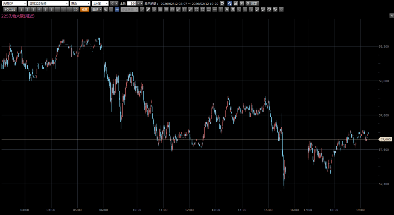Click the print chart icon
The image size is (394, 215).
[x=235, y=3]
